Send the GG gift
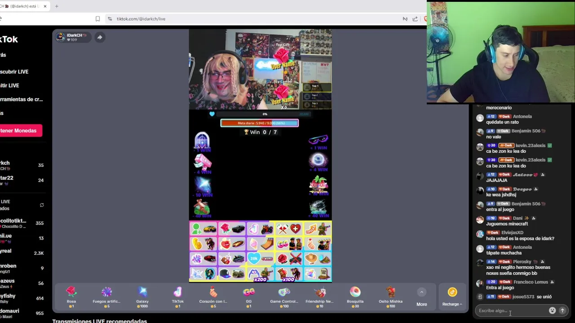575x323 pixels. pyautogui.click(x=248, y=297)
